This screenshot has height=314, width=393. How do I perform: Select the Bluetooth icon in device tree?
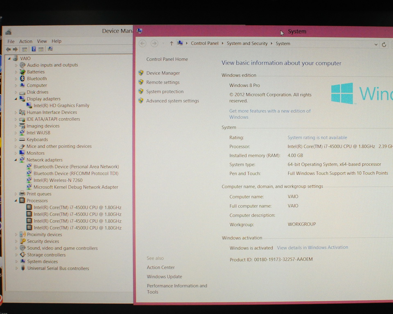pos(22,78)
